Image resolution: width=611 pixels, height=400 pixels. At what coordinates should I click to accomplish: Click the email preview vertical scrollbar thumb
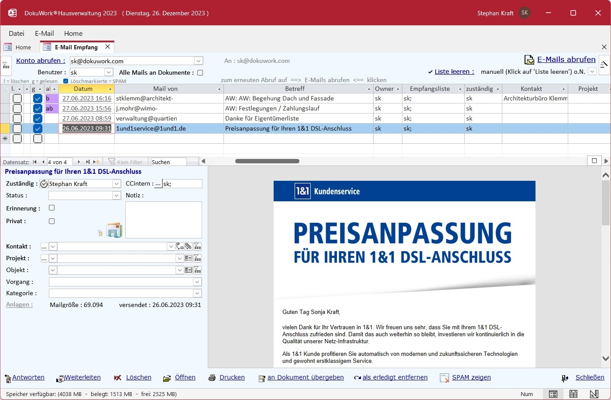coord(606,203)
